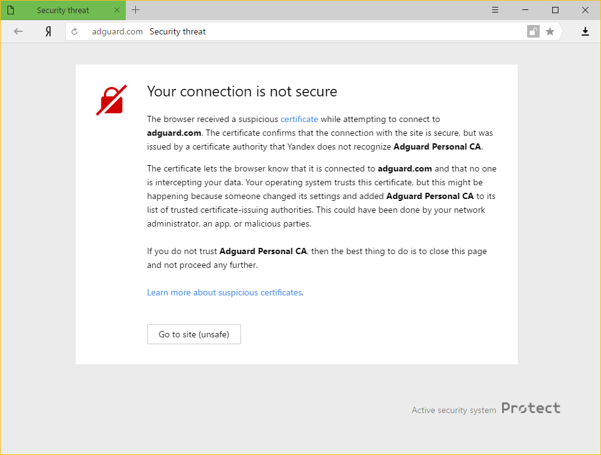
Task: Go back using the left arrow
Action: (18, 31)
